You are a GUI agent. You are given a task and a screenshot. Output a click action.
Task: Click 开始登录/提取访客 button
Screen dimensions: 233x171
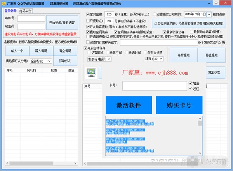tap(62, 23)
